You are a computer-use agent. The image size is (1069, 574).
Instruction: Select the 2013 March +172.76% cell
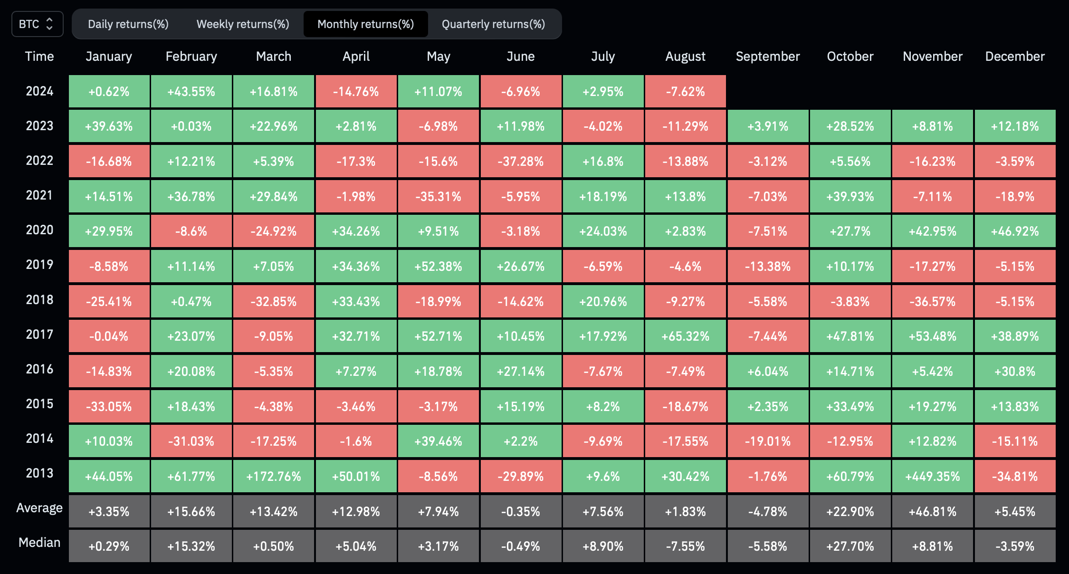point(274,476)
